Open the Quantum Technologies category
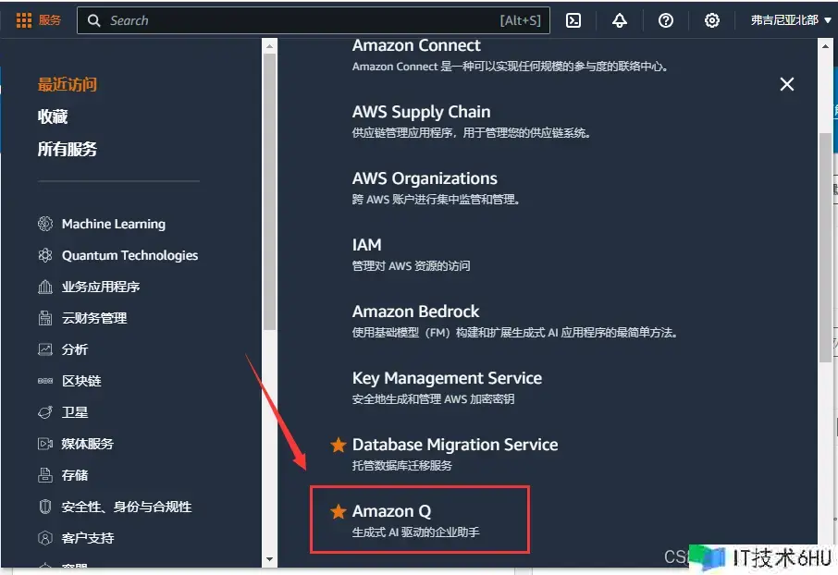Viewport: 838px width, 575px height. click(x=129, y=255)
